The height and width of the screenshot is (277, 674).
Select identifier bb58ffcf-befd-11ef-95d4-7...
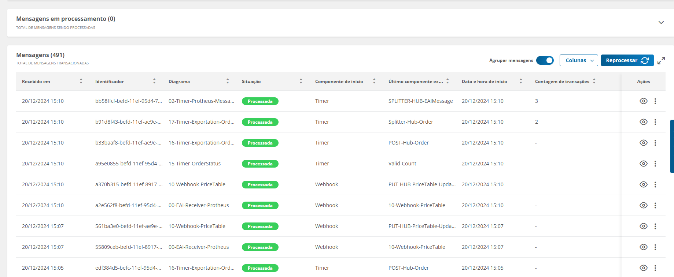point(129,101)
